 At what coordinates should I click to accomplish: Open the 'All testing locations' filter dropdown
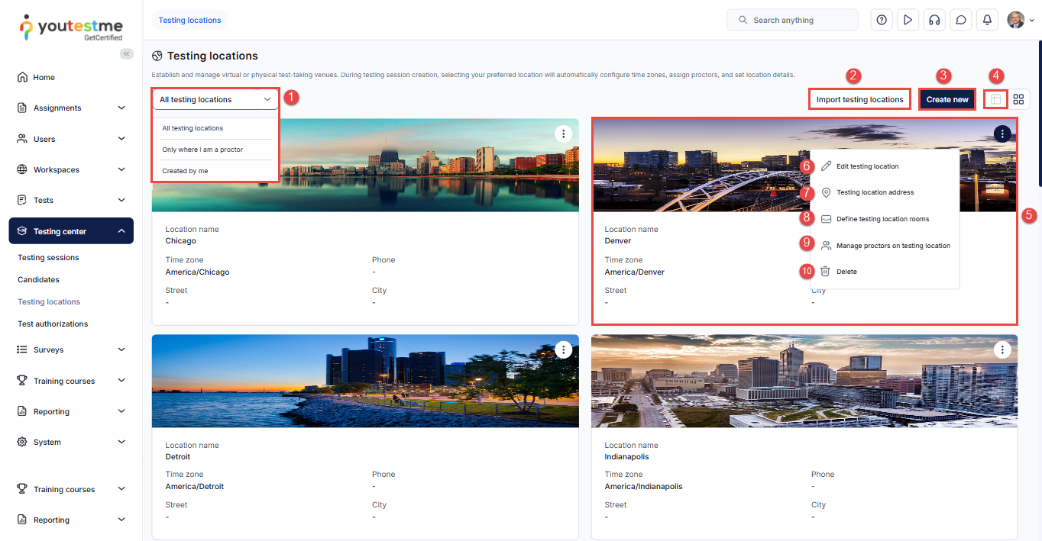point(215,99)
